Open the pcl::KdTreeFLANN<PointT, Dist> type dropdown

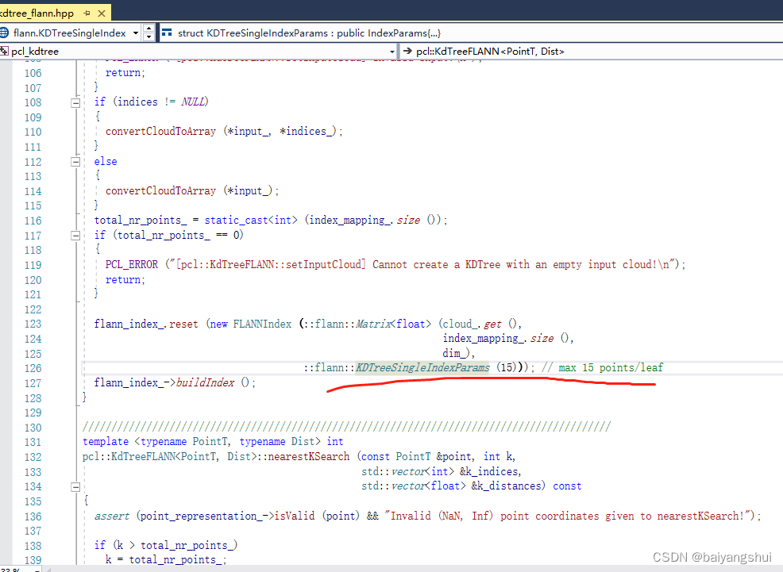592,51
